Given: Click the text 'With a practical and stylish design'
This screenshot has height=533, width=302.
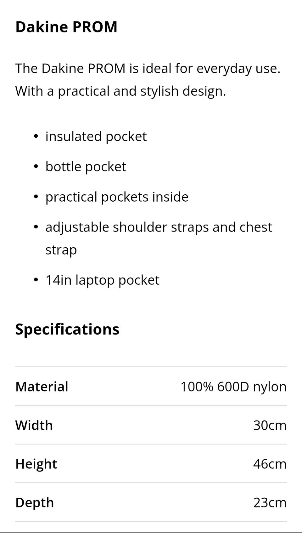Looking at the screenshot, I should pos(120,91).
